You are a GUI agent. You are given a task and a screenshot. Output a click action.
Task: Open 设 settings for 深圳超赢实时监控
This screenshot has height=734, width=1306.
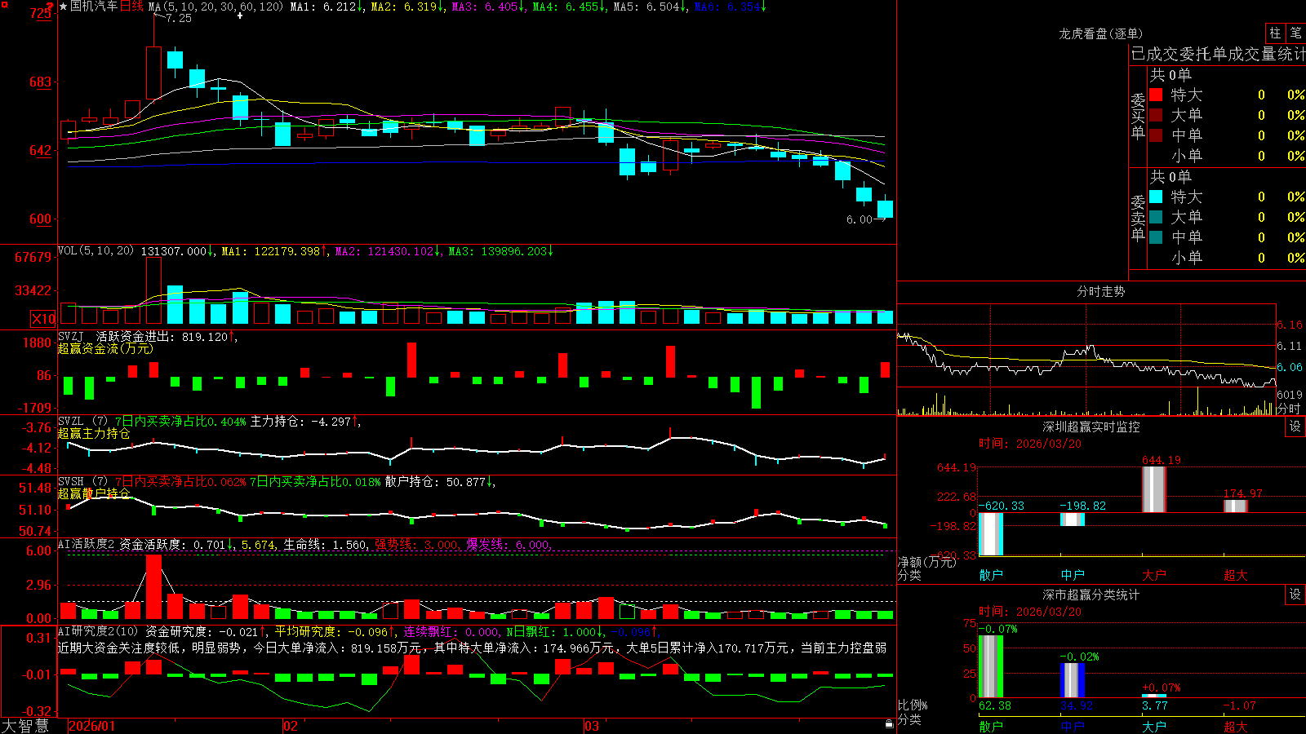(1295, 427)
